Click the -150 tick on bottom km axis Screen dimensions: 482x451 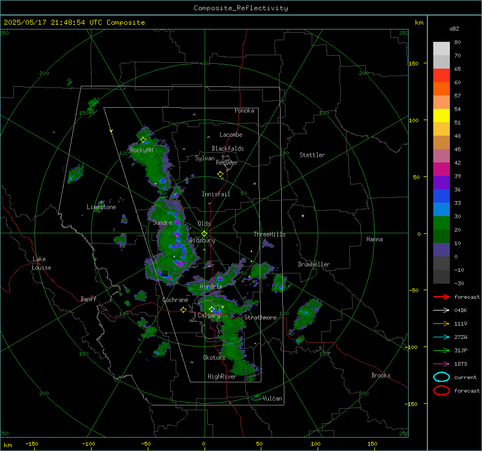click(x=32, y=443)
